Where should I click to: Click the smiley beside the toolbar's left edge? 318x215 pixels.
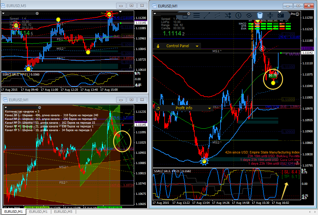[x=189, y=14]
